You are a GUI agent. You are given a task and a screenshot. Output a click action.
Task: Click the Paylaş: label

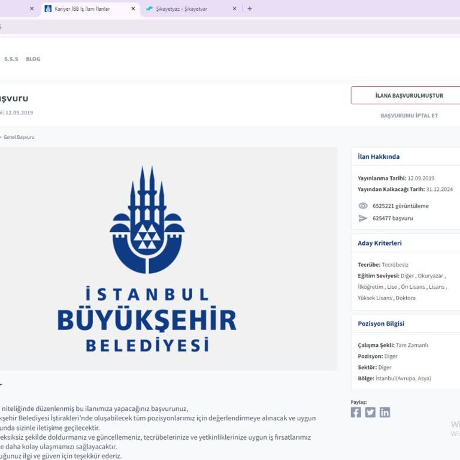[x=359, y=402]
